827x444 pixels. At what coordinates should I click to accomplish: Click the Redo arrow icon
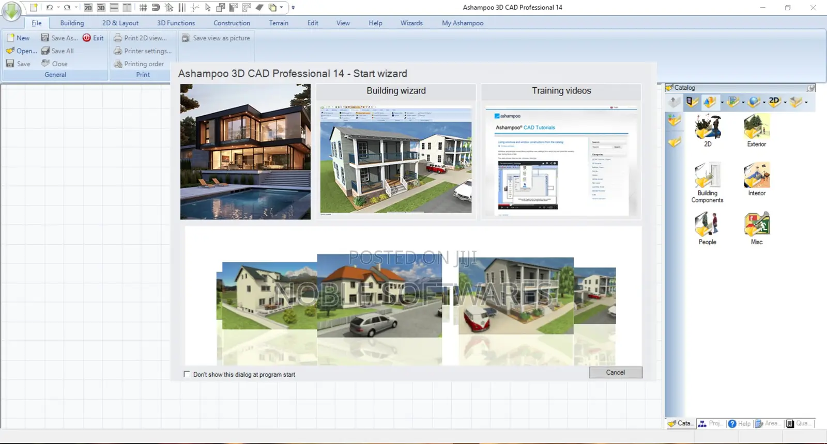tap(67, 7)
